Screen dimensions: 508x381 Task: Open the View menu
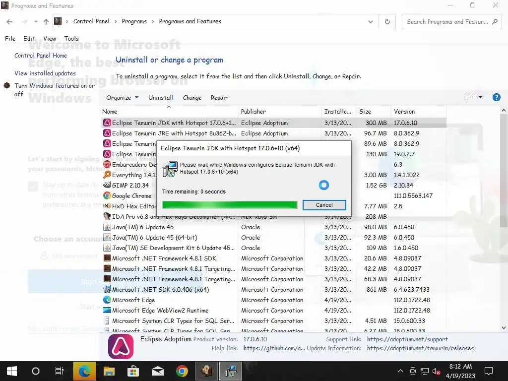coord(50,38)
